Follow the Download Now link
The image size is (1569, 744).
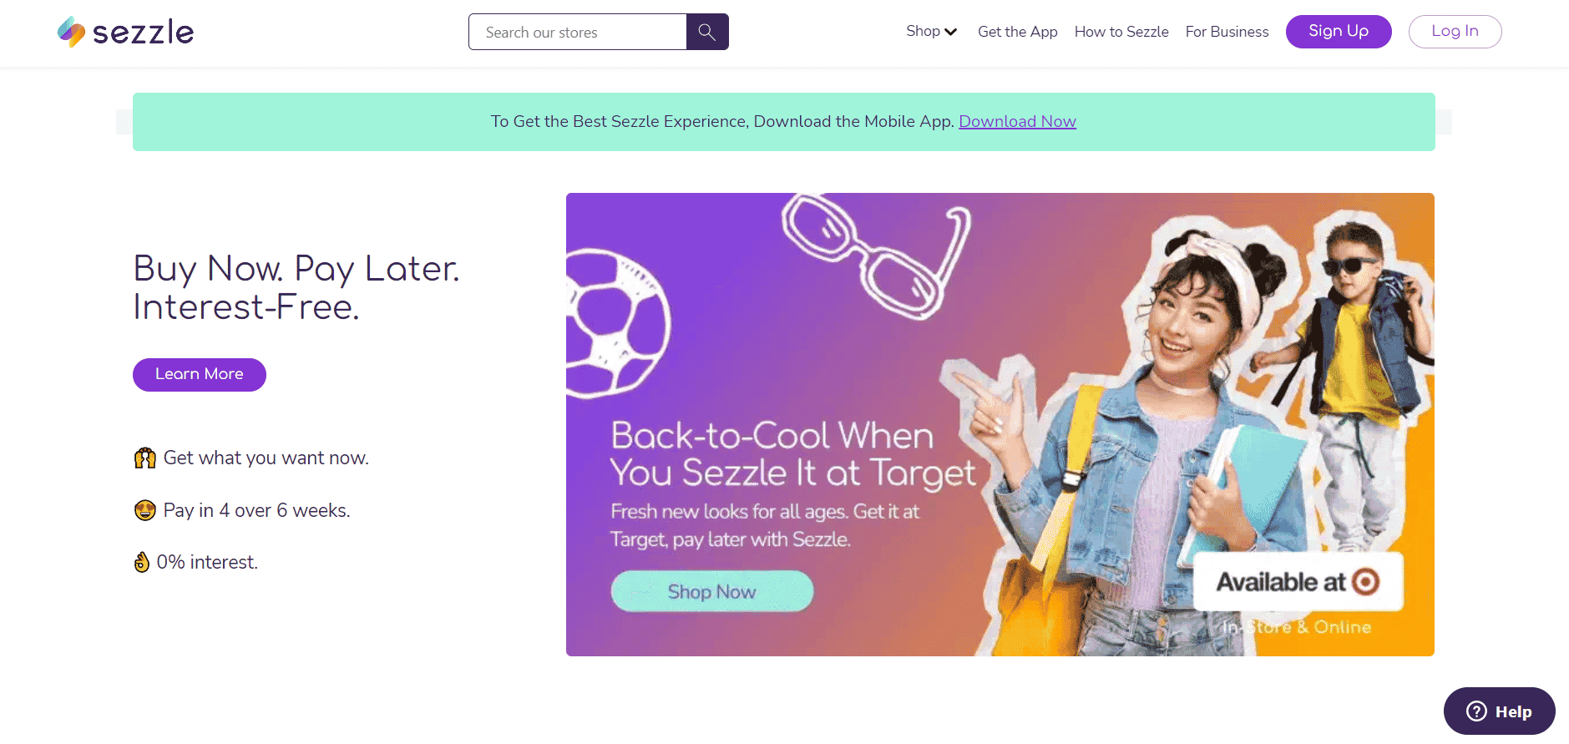click(x=1017, y=122)
